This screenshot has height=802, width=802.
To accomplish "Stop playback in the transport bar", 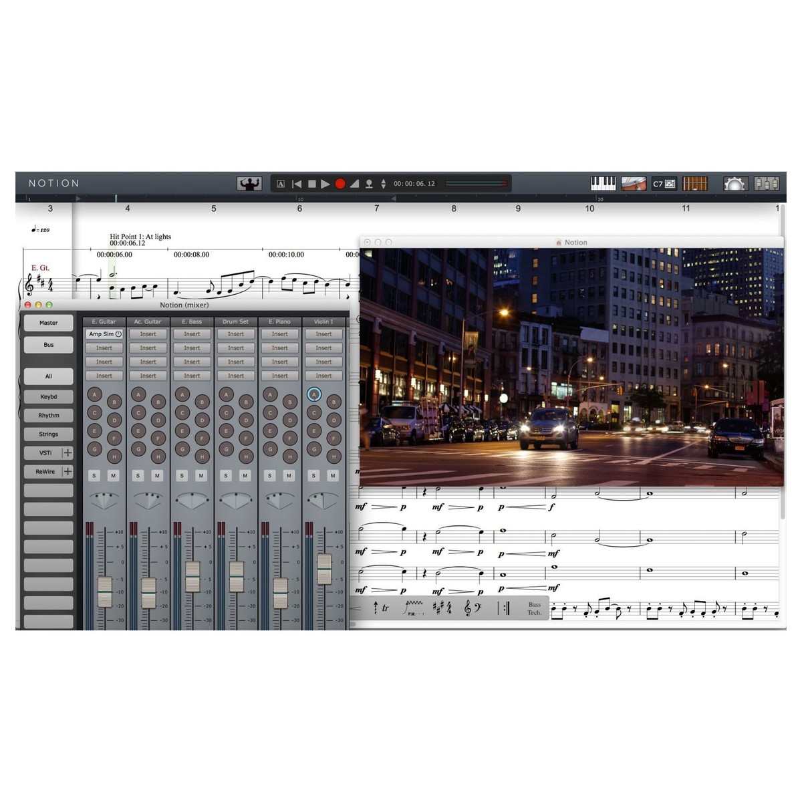I will [311, 184].
